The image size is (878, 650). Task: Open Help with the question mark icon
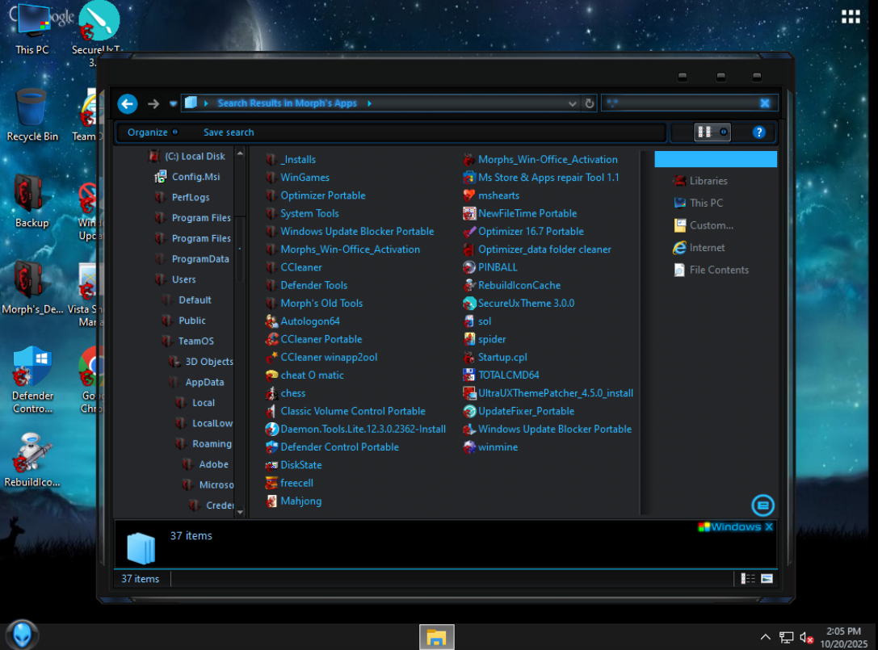758,132
